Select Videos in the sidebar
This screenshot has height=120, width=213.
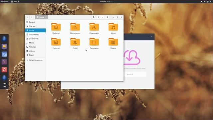coord(35,51)
